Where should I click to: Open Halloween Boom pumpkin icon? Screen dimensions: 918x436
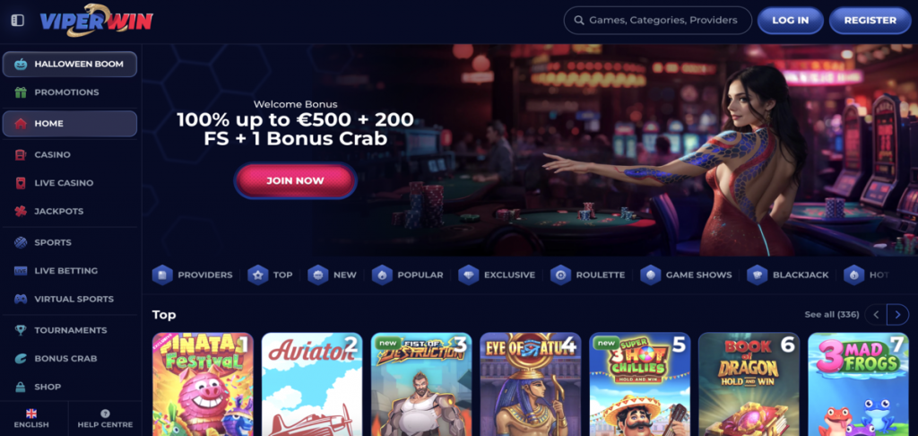22,64
